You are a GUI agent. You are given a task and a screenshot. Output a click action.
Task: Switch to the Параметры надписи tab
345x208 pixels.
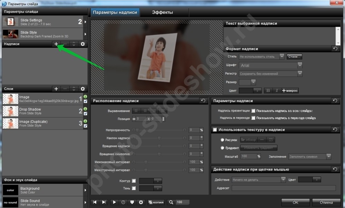coord(115,12)
